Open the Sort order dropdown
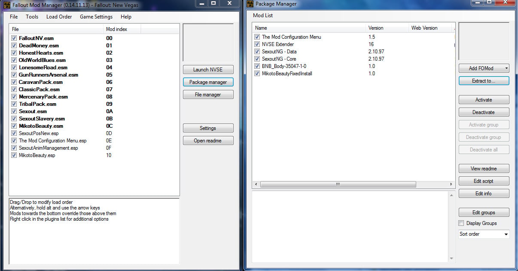The width and height of the screenshot is (518, 271). pyautogui.click(x=484, y=234)
